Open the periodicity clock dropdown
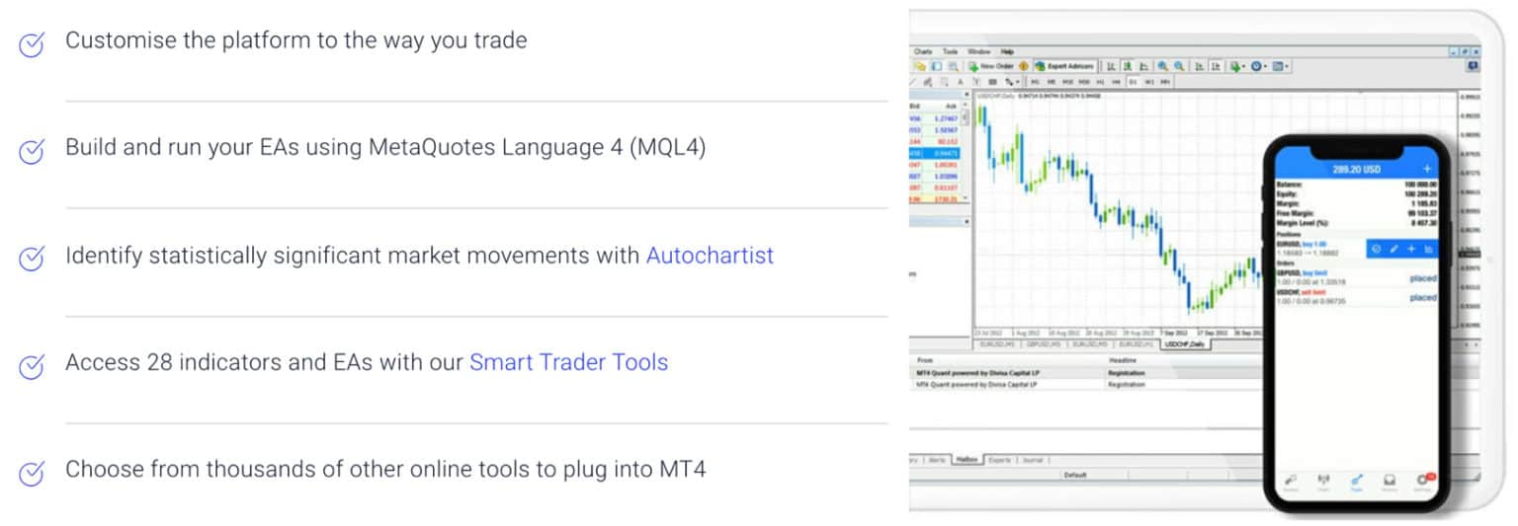Viewport: 1518px width, 526px height. tap(1259, 66)
